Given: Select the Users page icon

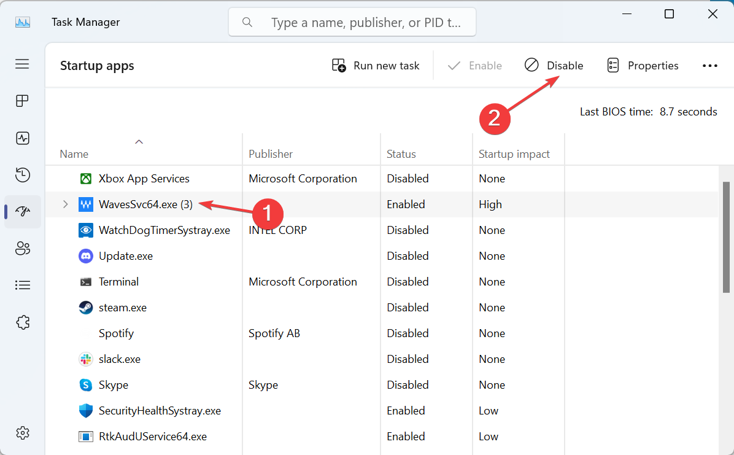Looking at the screenshot, I should point(23,248).
